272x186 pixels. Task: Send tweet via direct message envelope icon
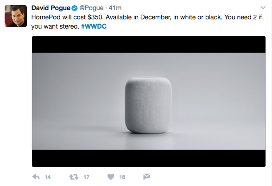point(146,177)
